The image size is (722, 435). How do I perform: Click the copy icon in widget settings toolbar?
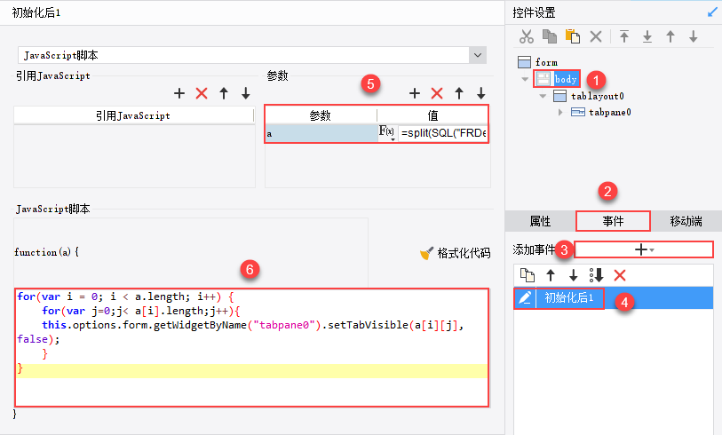(x=550, y=36)
